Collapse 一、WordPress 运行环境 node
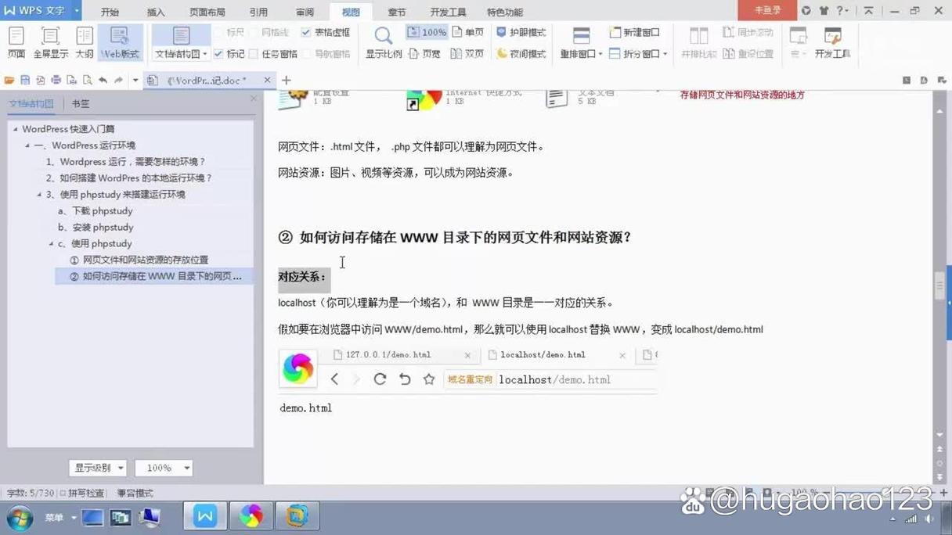Viewport: 952px width, 535px height. click(27, 145)
